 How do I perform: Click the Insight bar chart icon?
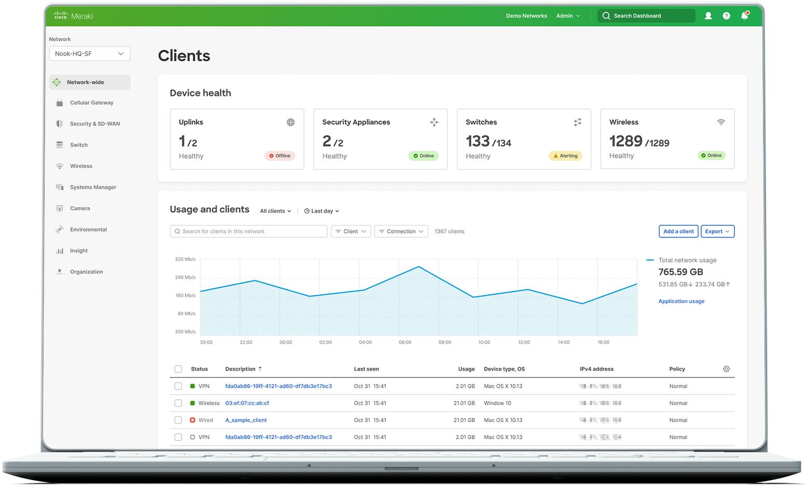click(60, 251)
